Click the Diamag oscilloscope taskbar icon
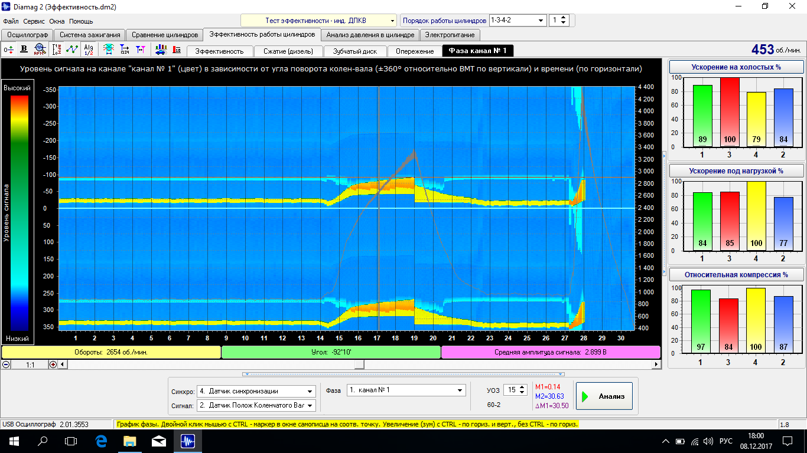The width and height of the screenshot is (807, 453). click(x=188, y=441)
